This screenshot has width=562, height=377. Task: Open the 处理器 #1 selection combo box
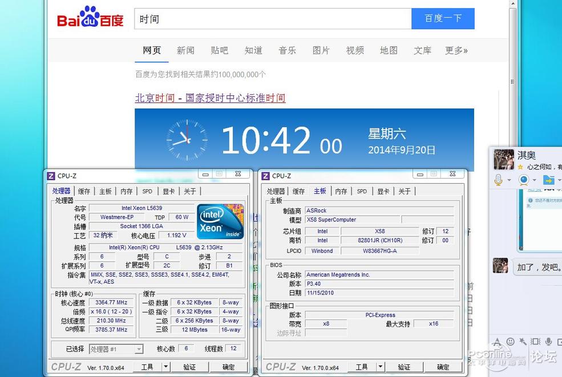tap(116, 349)
